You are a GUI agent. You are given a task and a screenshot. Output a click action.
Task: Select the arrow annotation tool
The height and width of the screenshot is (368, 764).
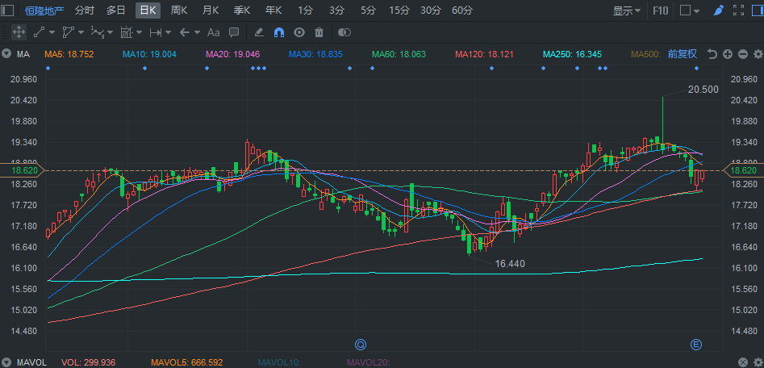184,32
